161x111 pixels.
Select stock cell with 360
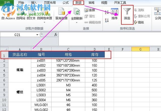(x=95, y=100)
